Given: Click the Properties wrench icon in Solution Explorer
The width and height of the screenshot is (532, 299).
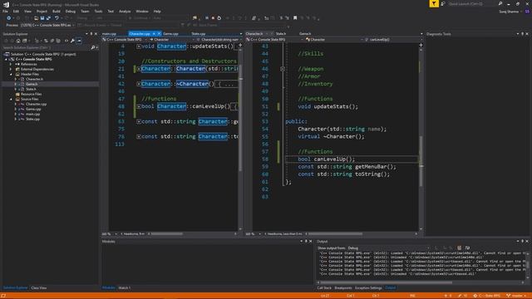Looking at the screenshot, I should [x=72, y=41].
